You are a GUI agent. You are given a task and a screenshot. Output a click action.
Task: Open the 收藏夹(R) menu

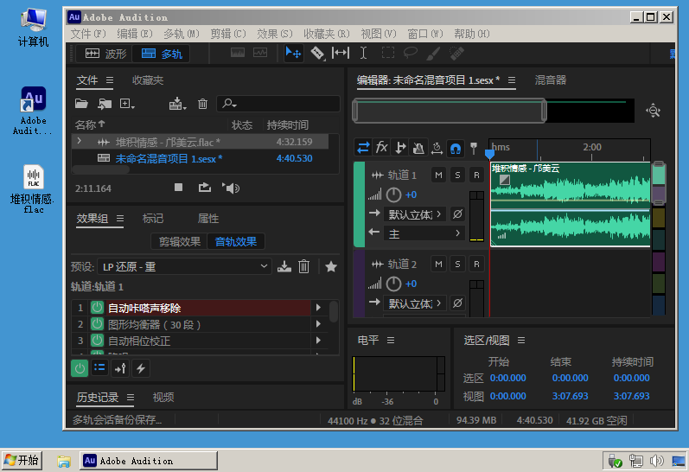[x=327, y=34]
